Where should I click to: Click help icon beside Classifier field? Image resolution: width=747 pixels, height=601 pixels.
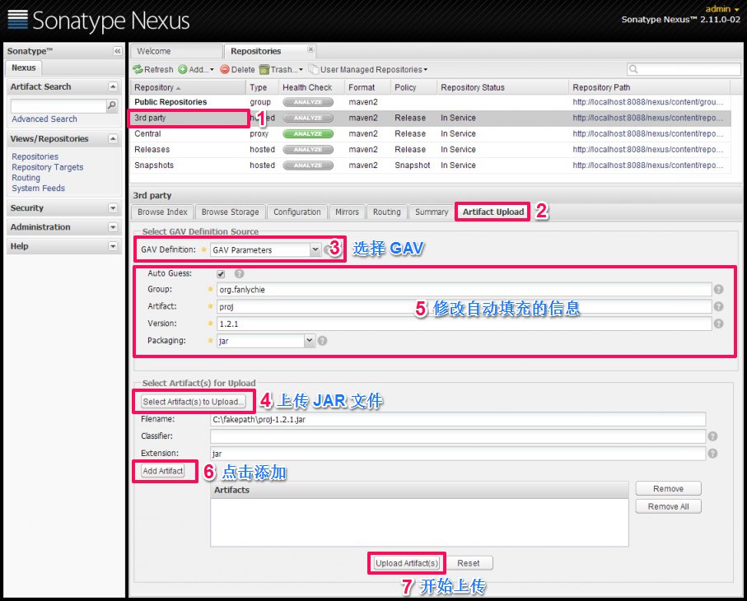(x=712, y=436)
